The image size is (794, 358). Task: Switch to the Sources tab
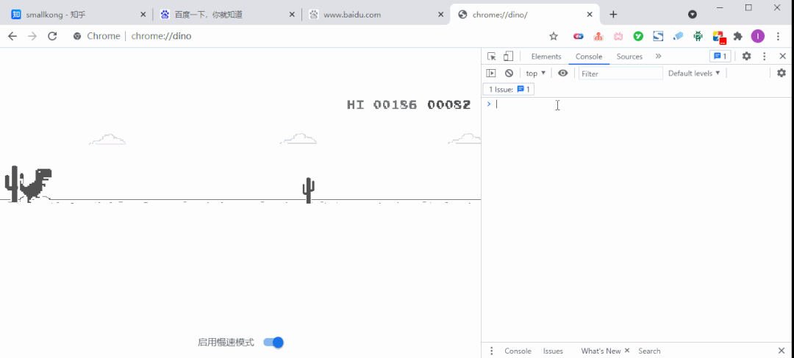629,56
